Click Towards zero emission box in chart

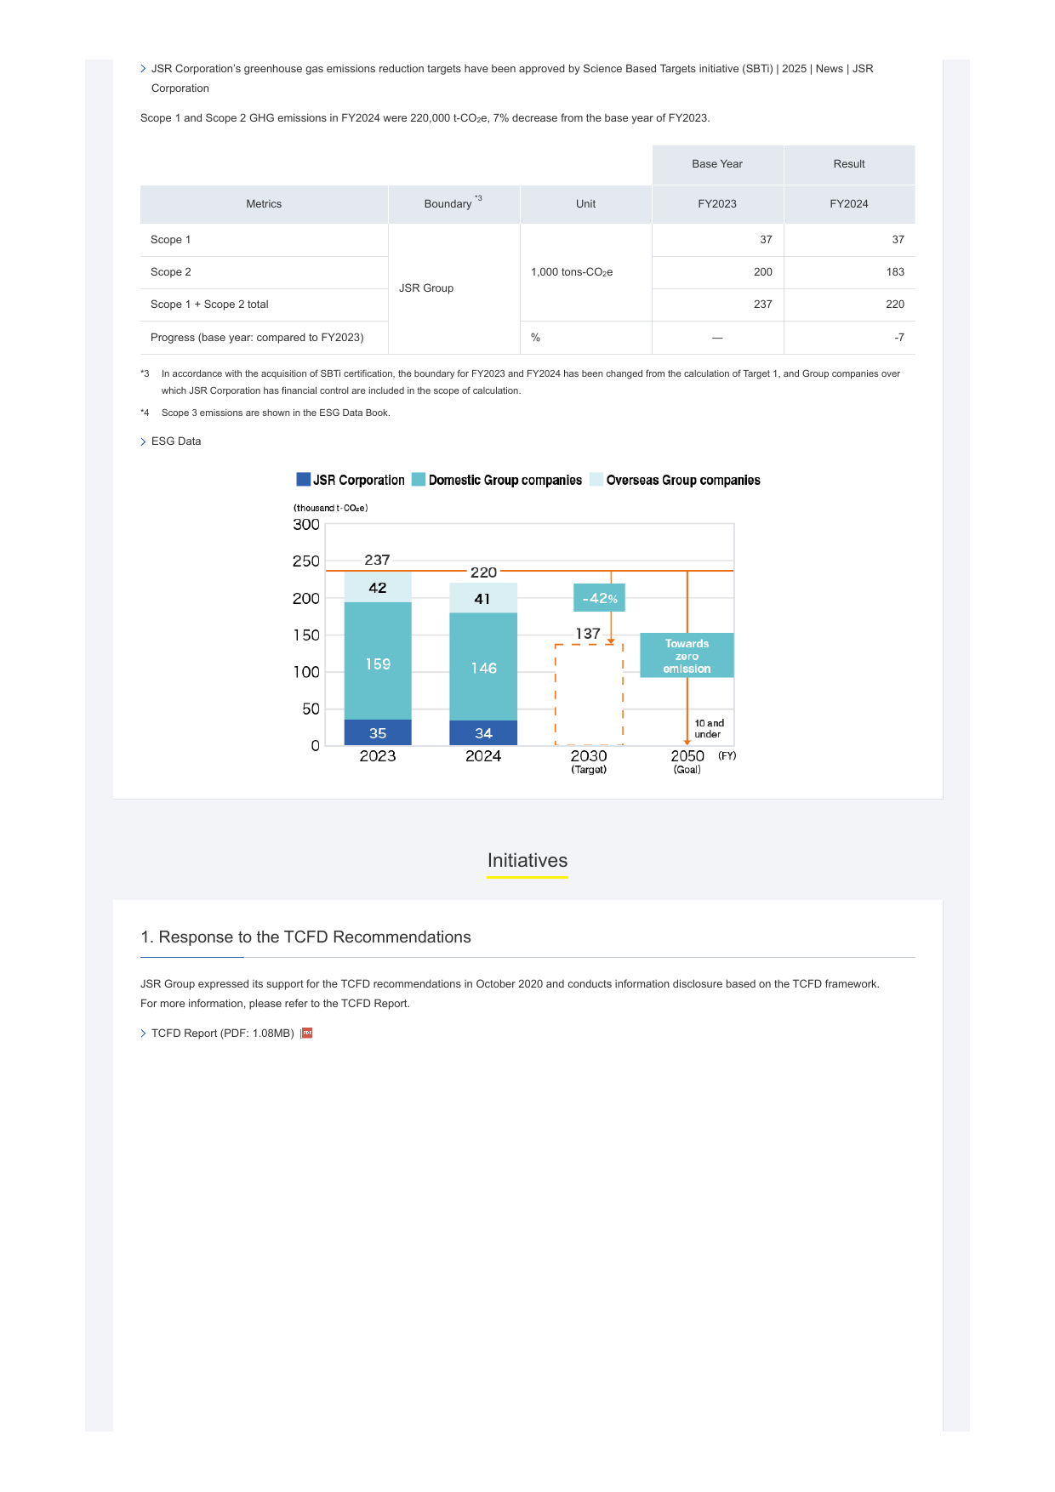[687, 655]
